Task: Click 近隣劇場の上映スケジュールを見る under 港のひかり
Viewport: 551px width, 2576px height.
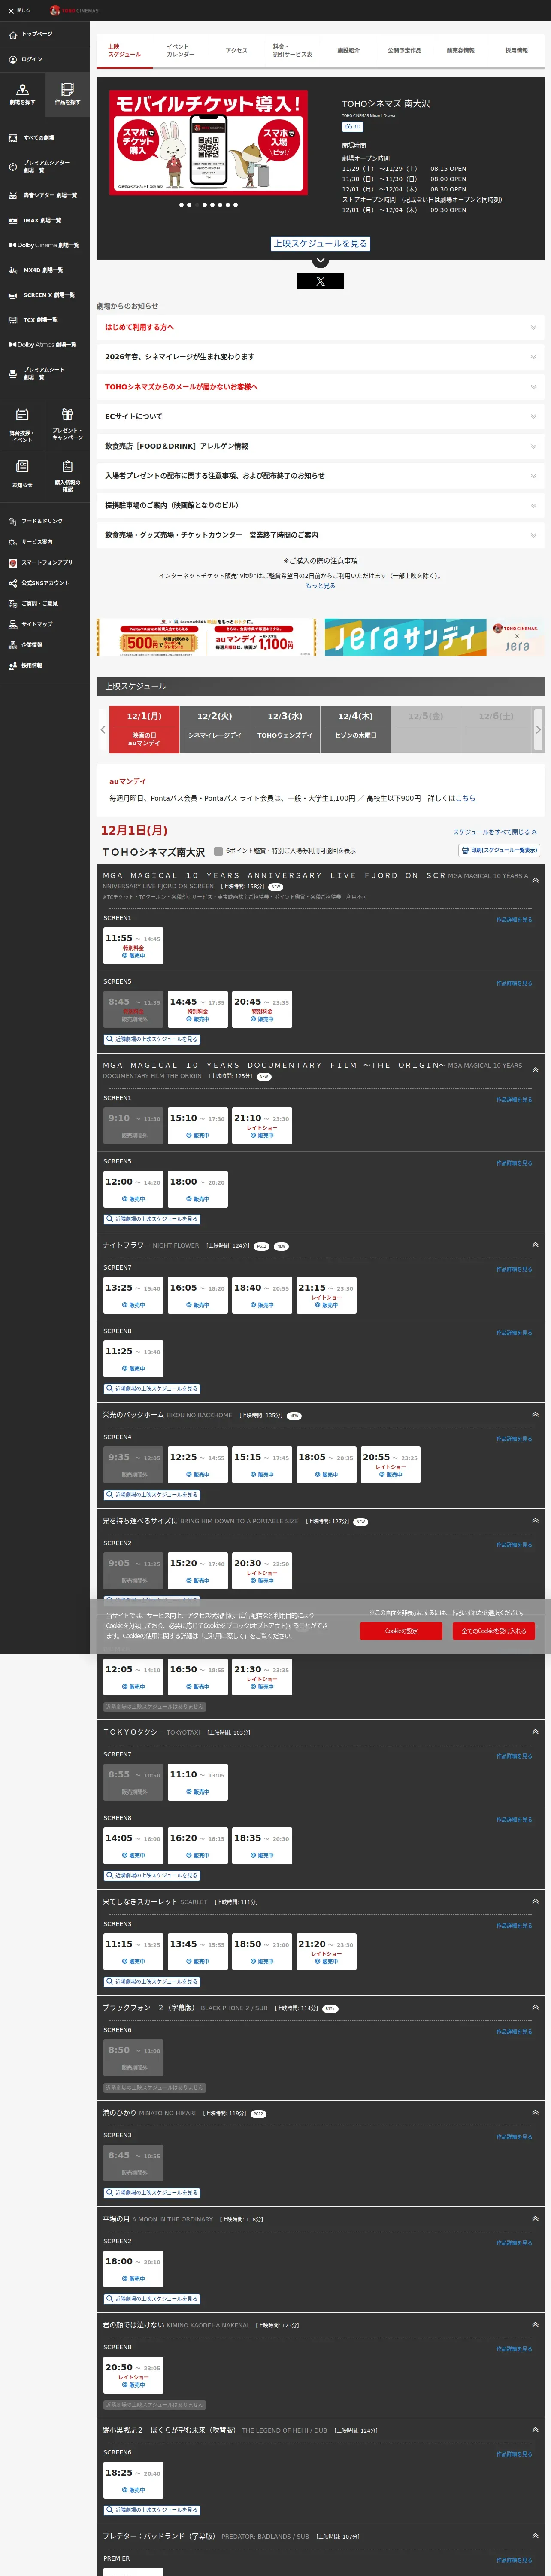Action: [151, 2192]
